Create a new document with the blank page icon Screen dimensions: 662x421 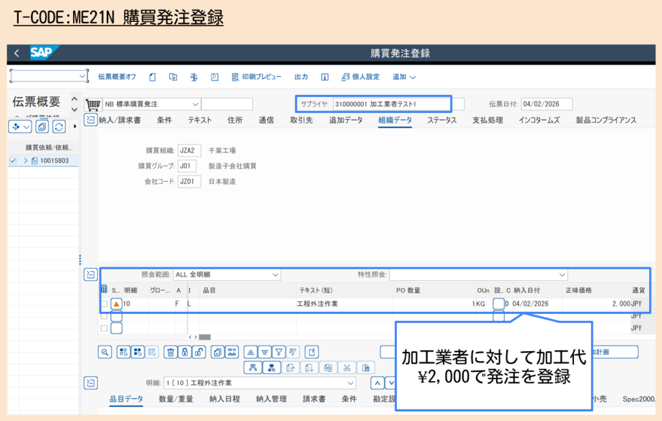tap(152, 76)
